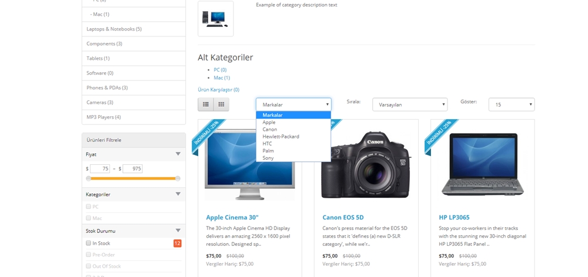Open the Sırala Varsayılan dropdown
Image resolution: width=588 pixels, height=277 pixels.
click(x=410, y=104)
